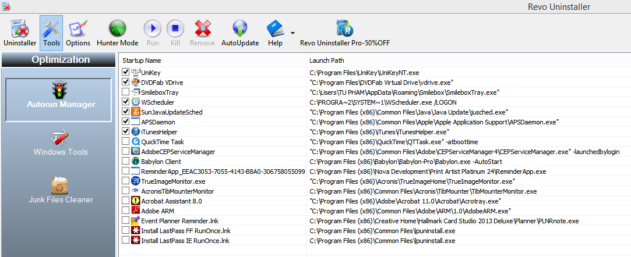Check Event Planner Reminder.lnk checkbox
Viewport: 631px width, 257px height.
pos(125,221)
